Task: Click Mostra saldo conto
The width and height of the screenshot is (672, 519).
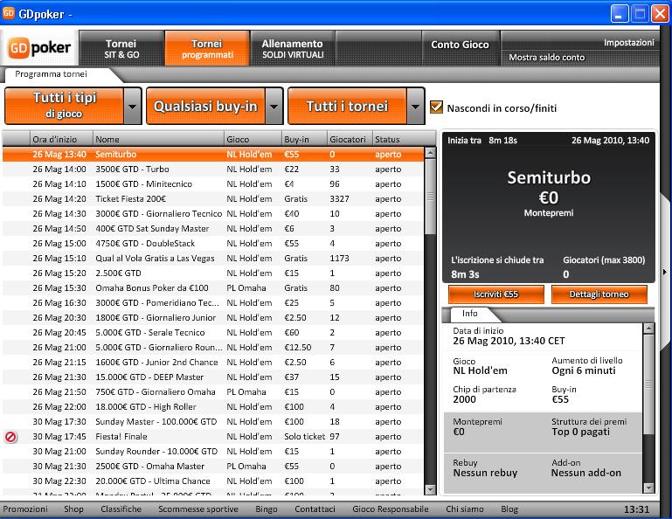Action: click(546, 58)
